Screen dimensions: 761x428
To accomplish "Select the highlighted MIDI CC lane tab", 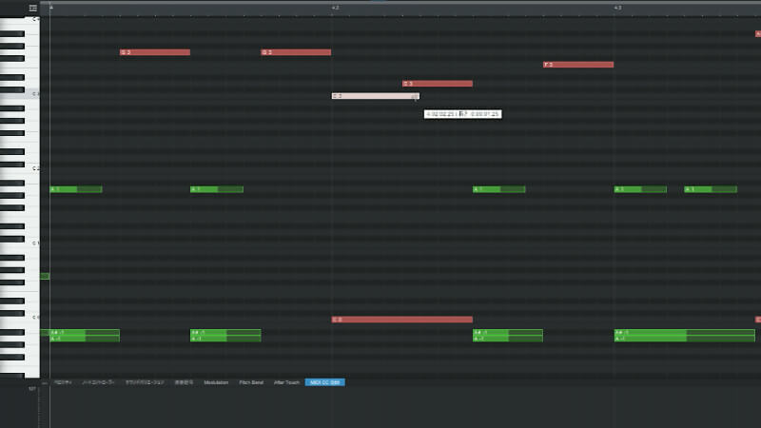I will click(324, 382).
